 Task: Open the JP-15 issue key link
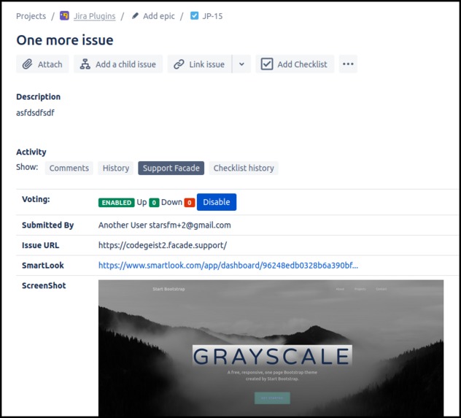click(x=212, y=16)
